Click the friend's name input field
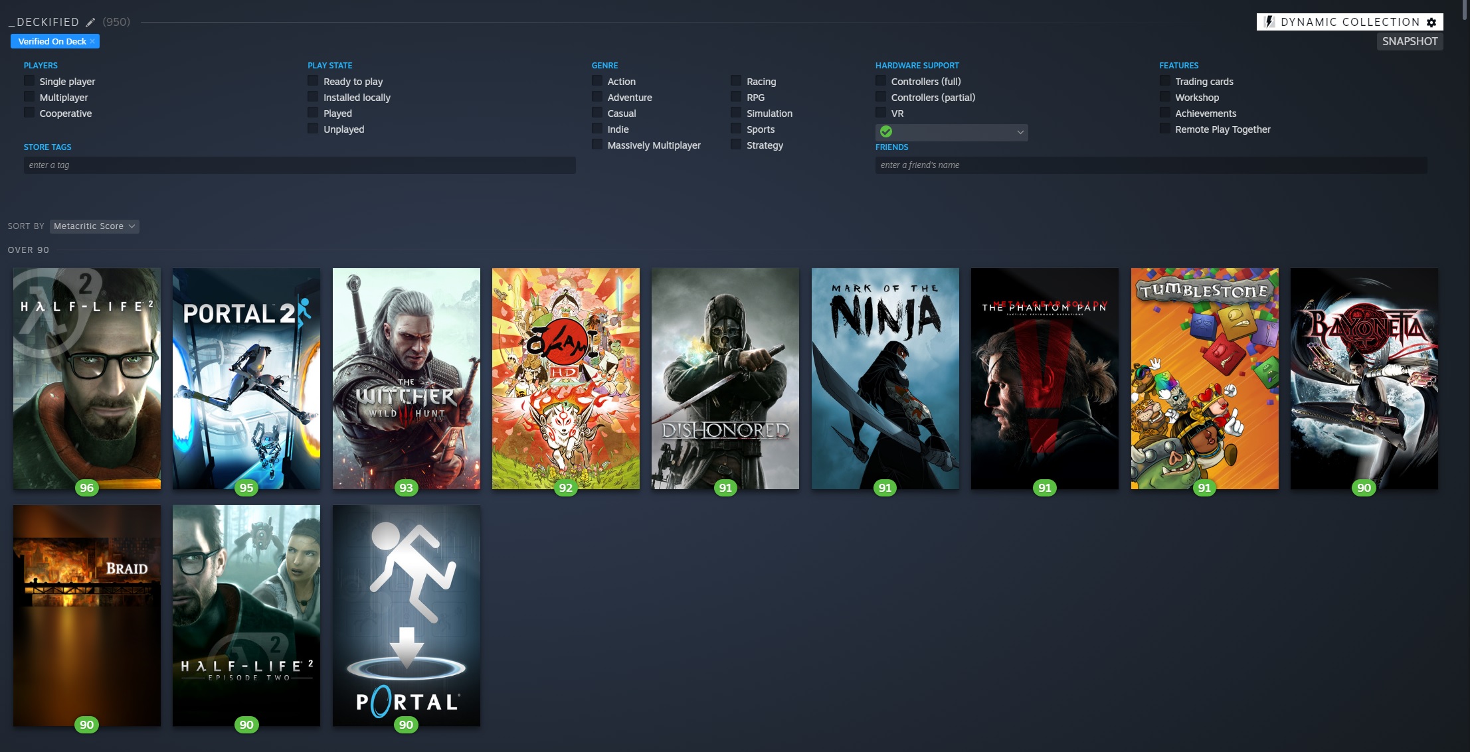 click(1150, 165)
